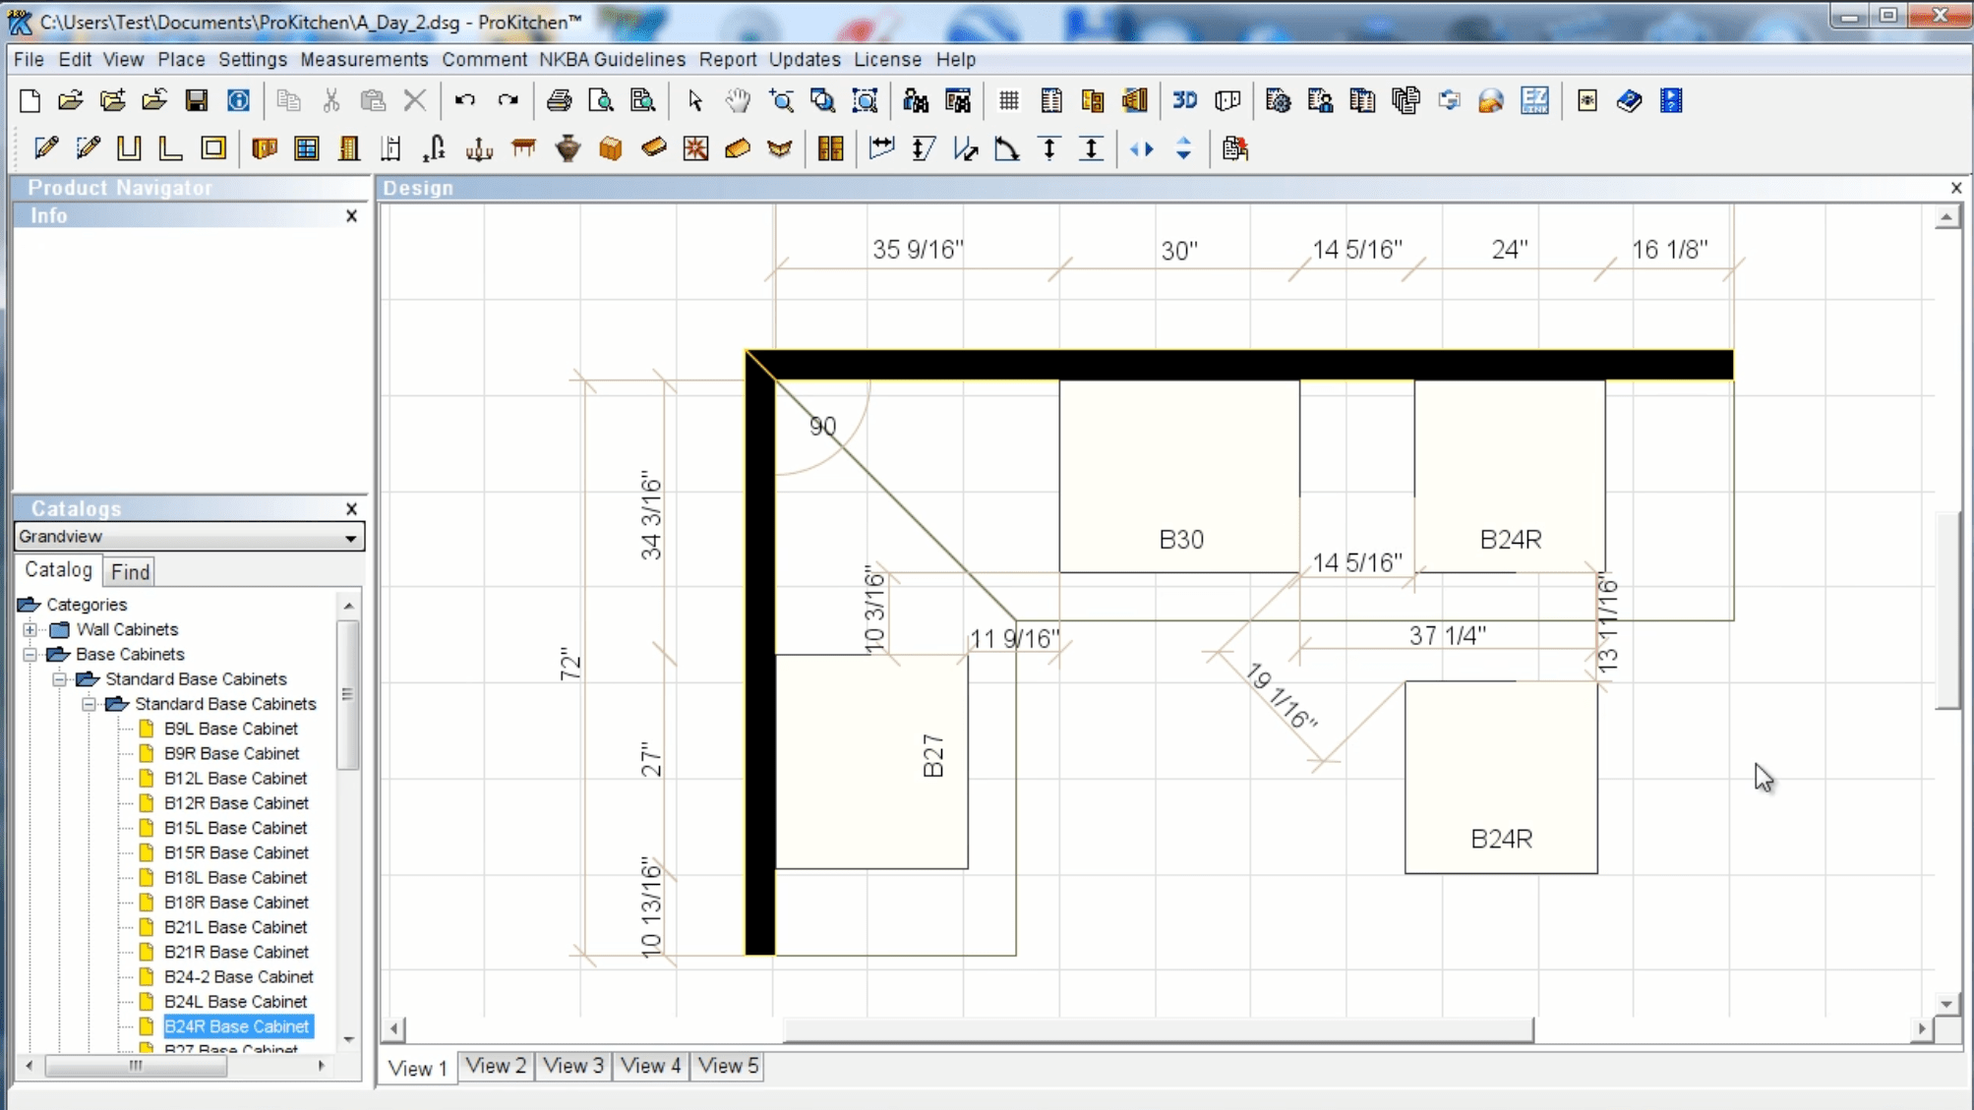Screen dimensions: 1974x1110
Task: Zoom in with the magnifier tool
Action: pyautogui.click(x=782, y=100)
